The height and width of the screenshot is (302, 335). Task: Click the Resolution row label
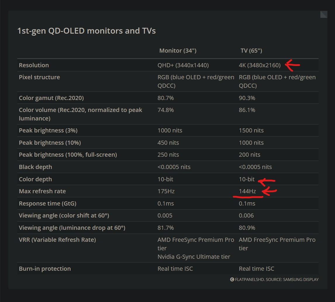34,65
